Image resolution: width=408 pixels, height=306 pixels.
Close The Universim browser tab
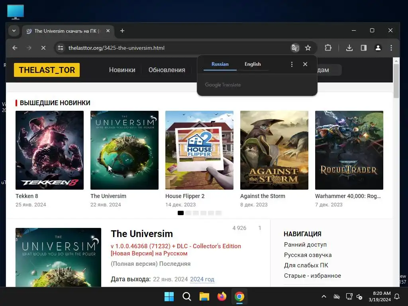point(108,31)
